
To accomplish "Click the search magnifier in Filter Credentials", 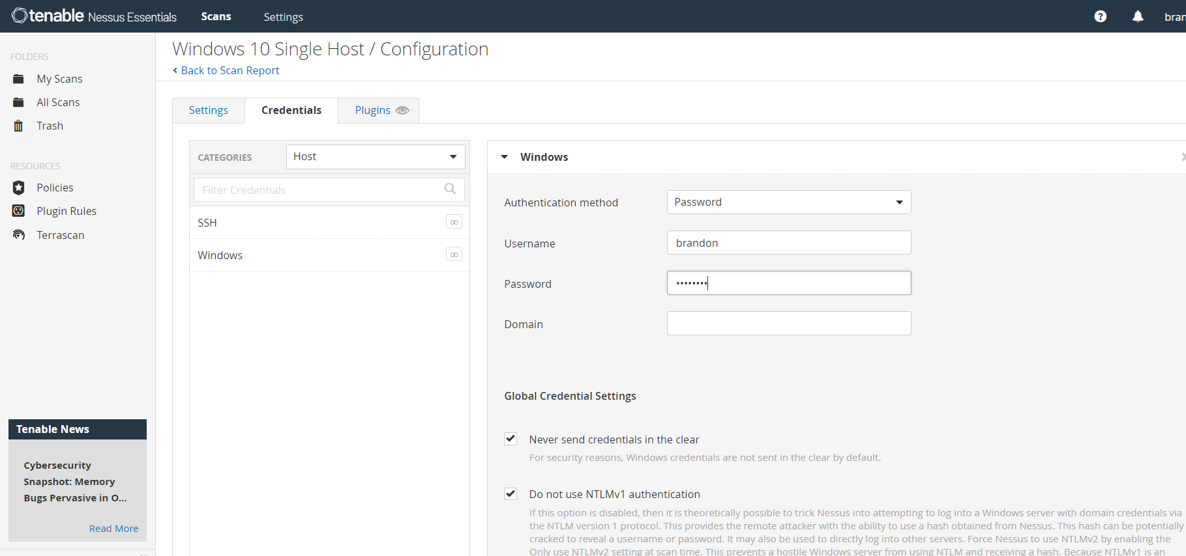I will [450, 189].
